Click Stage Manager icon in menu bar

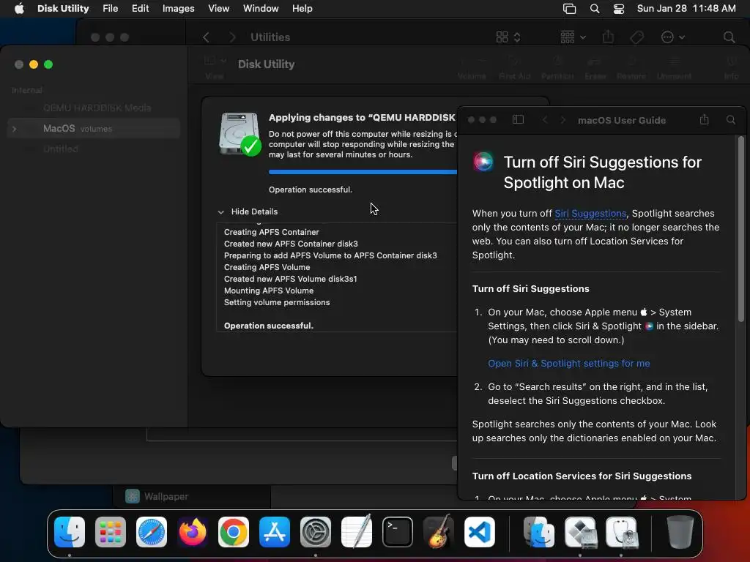coord(569,9)
